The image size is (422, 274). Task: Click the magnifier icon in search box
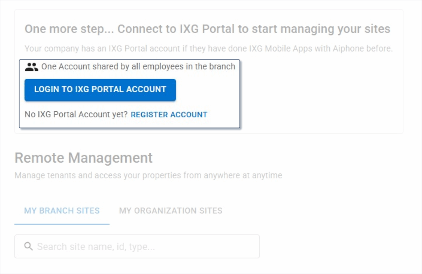click(x=28, y=246)
